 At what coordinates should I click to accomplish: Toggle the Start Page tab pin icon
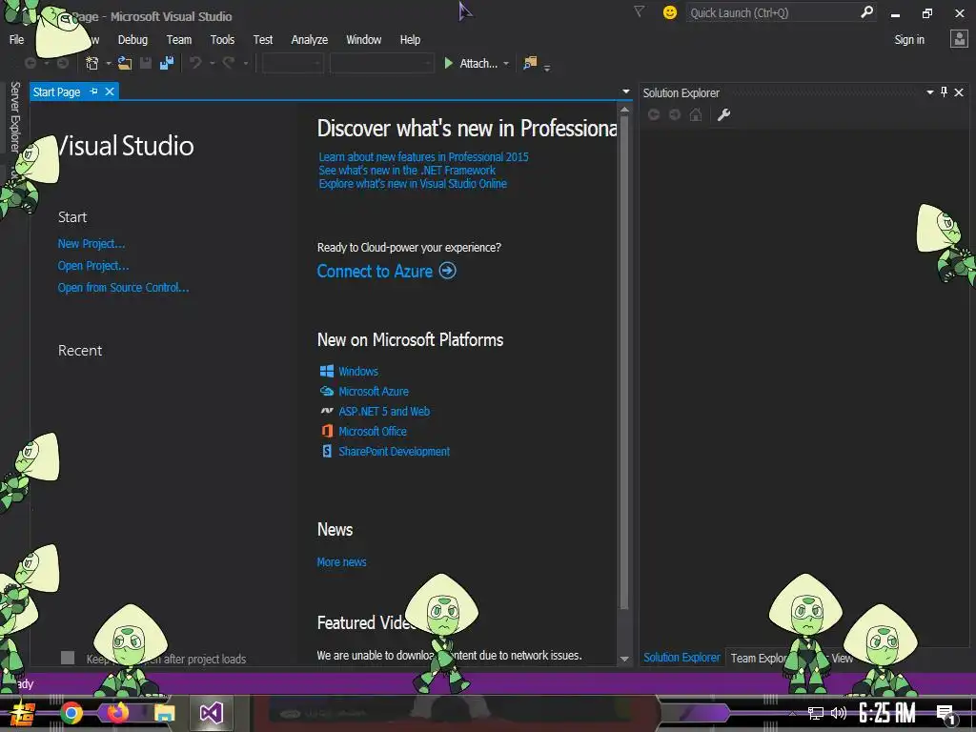tap(94, 91)
